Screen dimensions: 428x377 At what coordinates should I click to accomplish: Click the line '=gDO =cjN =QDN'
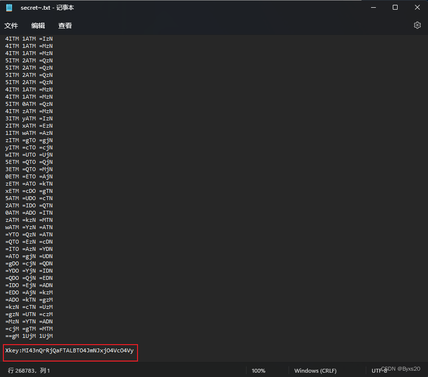pyautogui.click(x=29, y=263)
